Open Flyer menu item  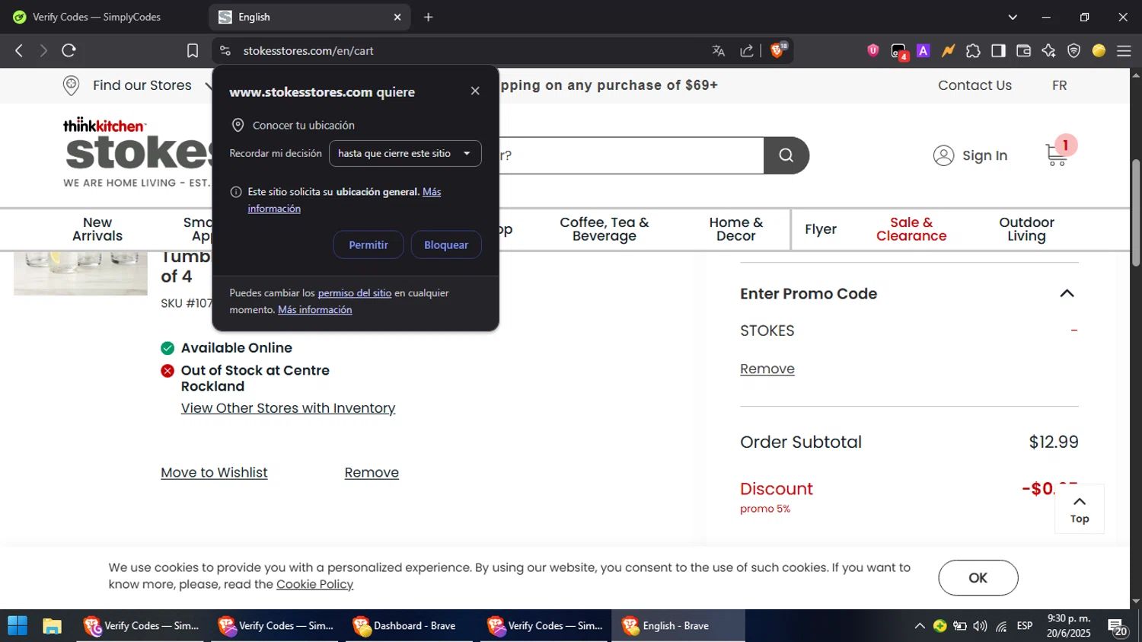click(x=821, y=229)
